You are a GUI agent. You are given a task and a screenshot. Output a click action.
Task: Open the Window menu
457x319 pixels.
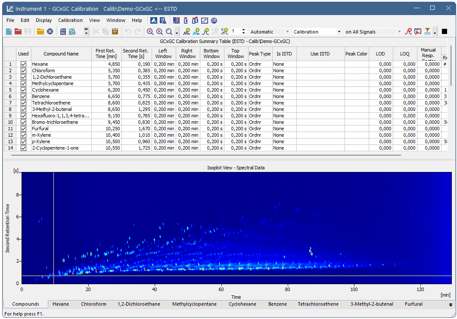point(116,20)
